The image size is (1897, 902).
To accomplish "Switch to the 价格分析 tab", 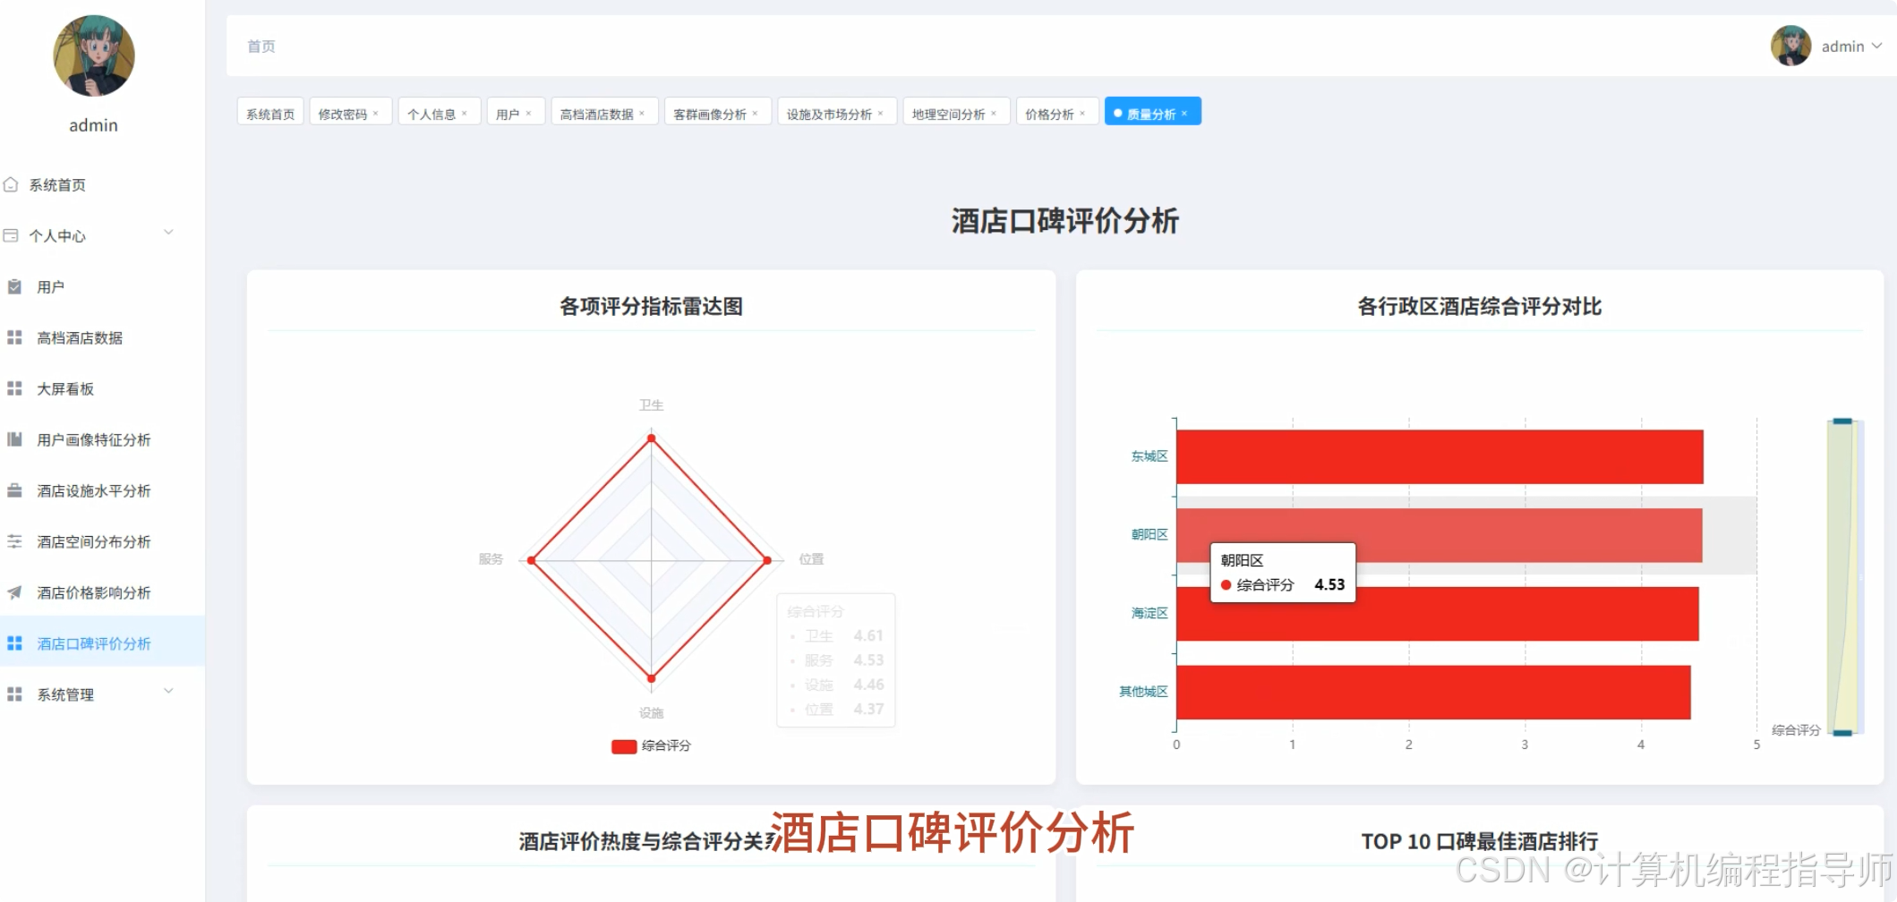I will coord(1051,114).
